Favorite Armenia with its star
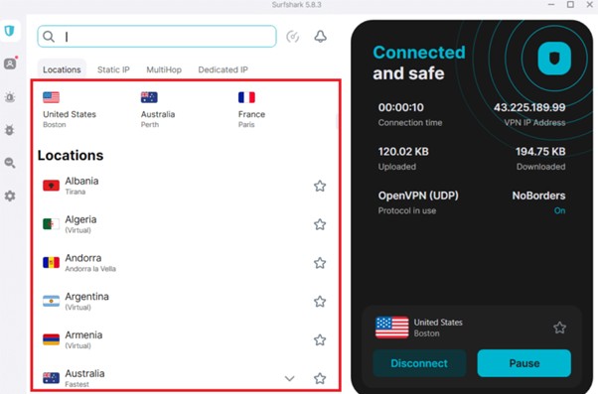 [x=320, y=339]
